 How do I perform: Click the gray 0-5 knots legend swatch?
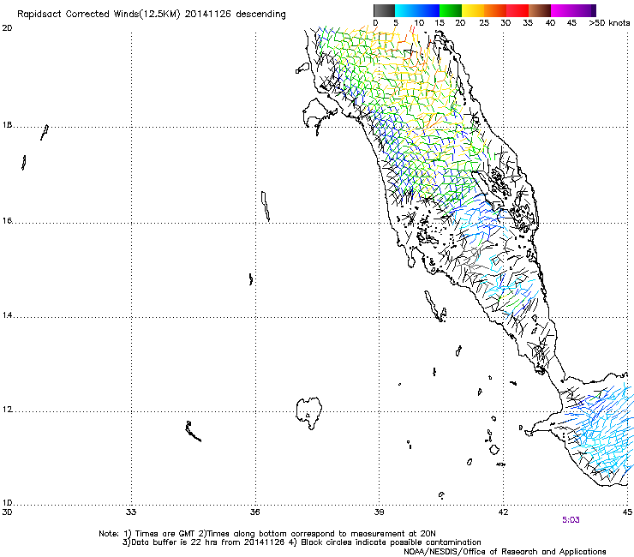(x=384, y=10)
